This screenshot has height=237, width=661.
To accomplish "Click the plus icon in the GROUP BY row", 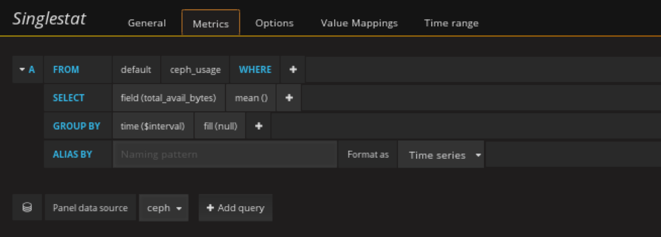I will click(258, 126).
